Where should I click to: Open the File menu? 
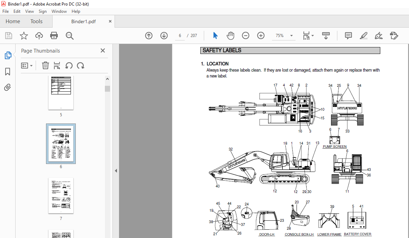(x=6, y=11)
